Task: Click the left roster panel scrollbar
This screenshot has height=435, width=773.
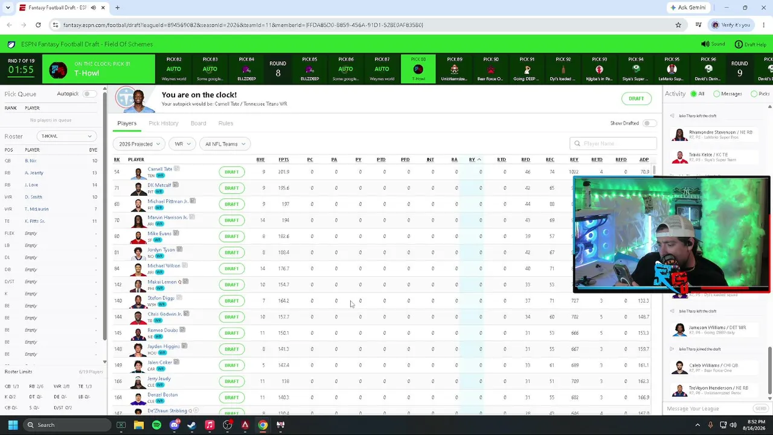Action: (x=104, y=214)
